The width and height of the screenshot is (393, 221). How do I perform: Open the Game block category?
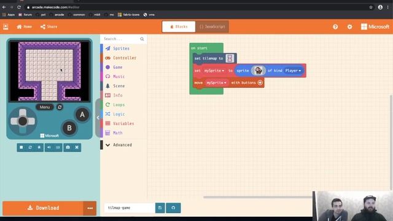tap(123, 67)
